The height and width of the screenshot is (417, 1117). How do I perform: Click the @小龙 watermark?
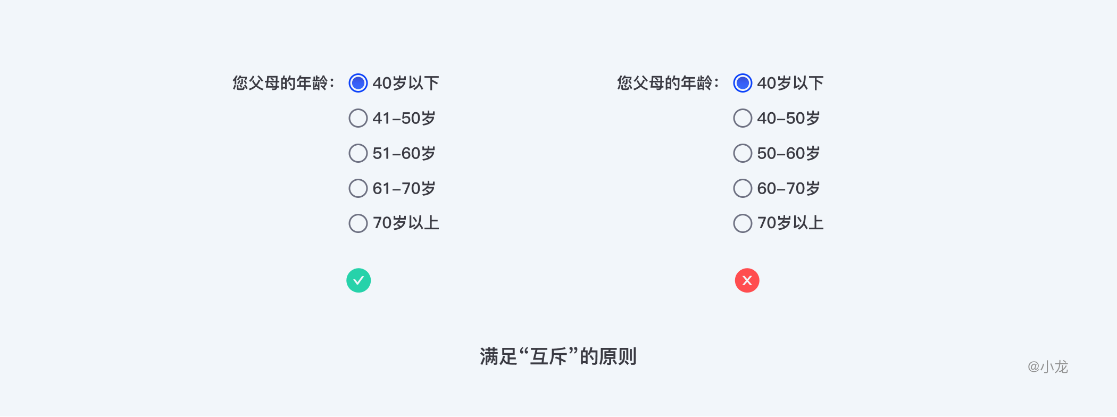pos(1047,367)
